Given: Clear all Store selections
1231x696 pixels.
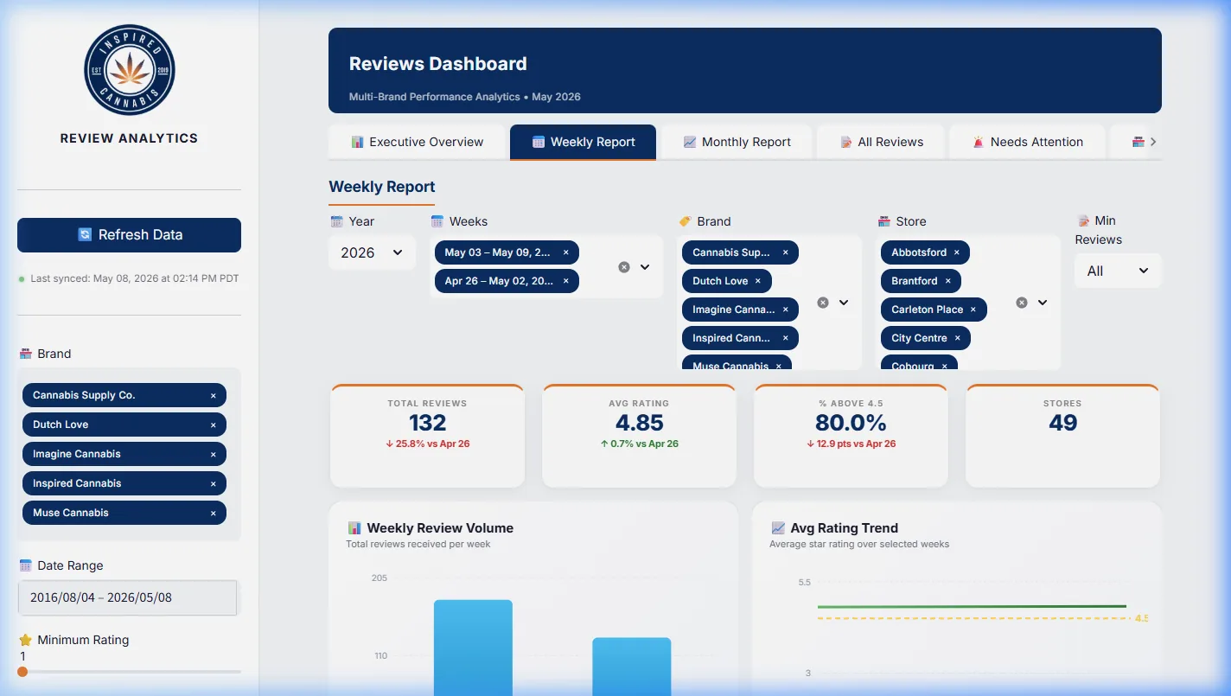Looking at the screenshot, I should pyautogui.click(x=1022, y=303).
